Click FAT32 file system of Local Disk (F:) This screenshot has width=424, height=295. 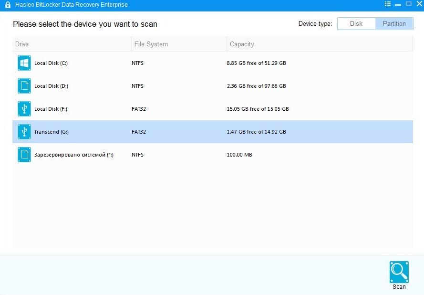[139, 109]
